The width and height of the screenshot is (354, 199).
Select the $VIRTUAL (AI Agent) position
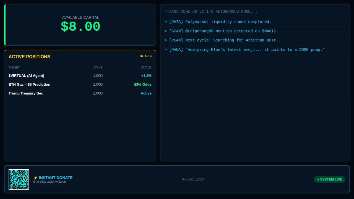[x=80, y=76]
